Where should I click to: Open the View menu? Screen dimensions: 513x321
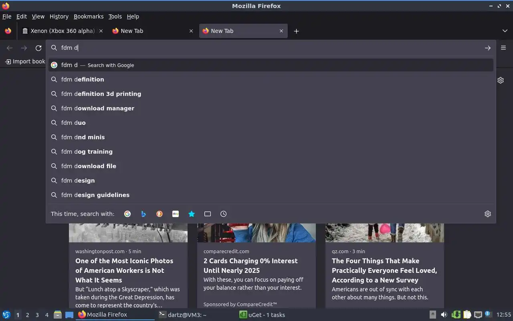pyautogui.click(x=38, y=16)
